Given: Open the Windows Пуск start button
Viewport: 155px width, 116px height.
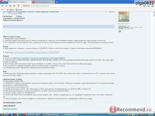Looking at the screenshot, I should tap(5, 114).
